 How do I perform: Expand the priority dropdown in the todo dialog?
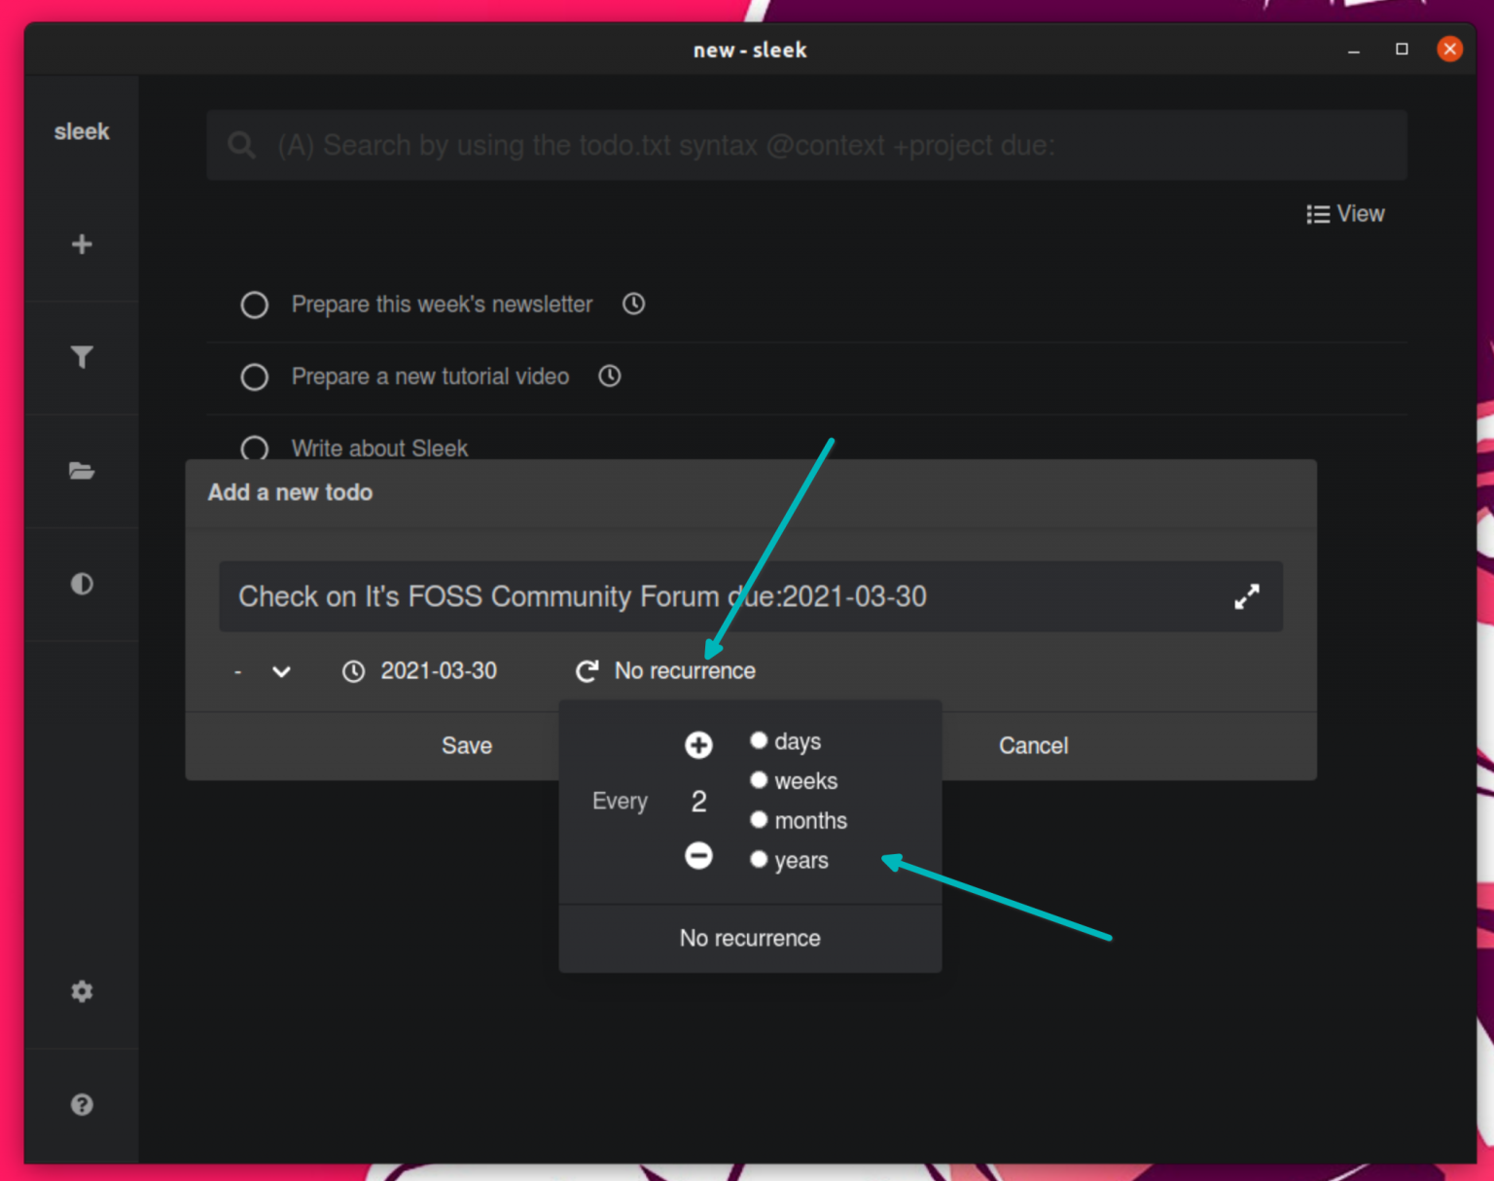point(263,670)
